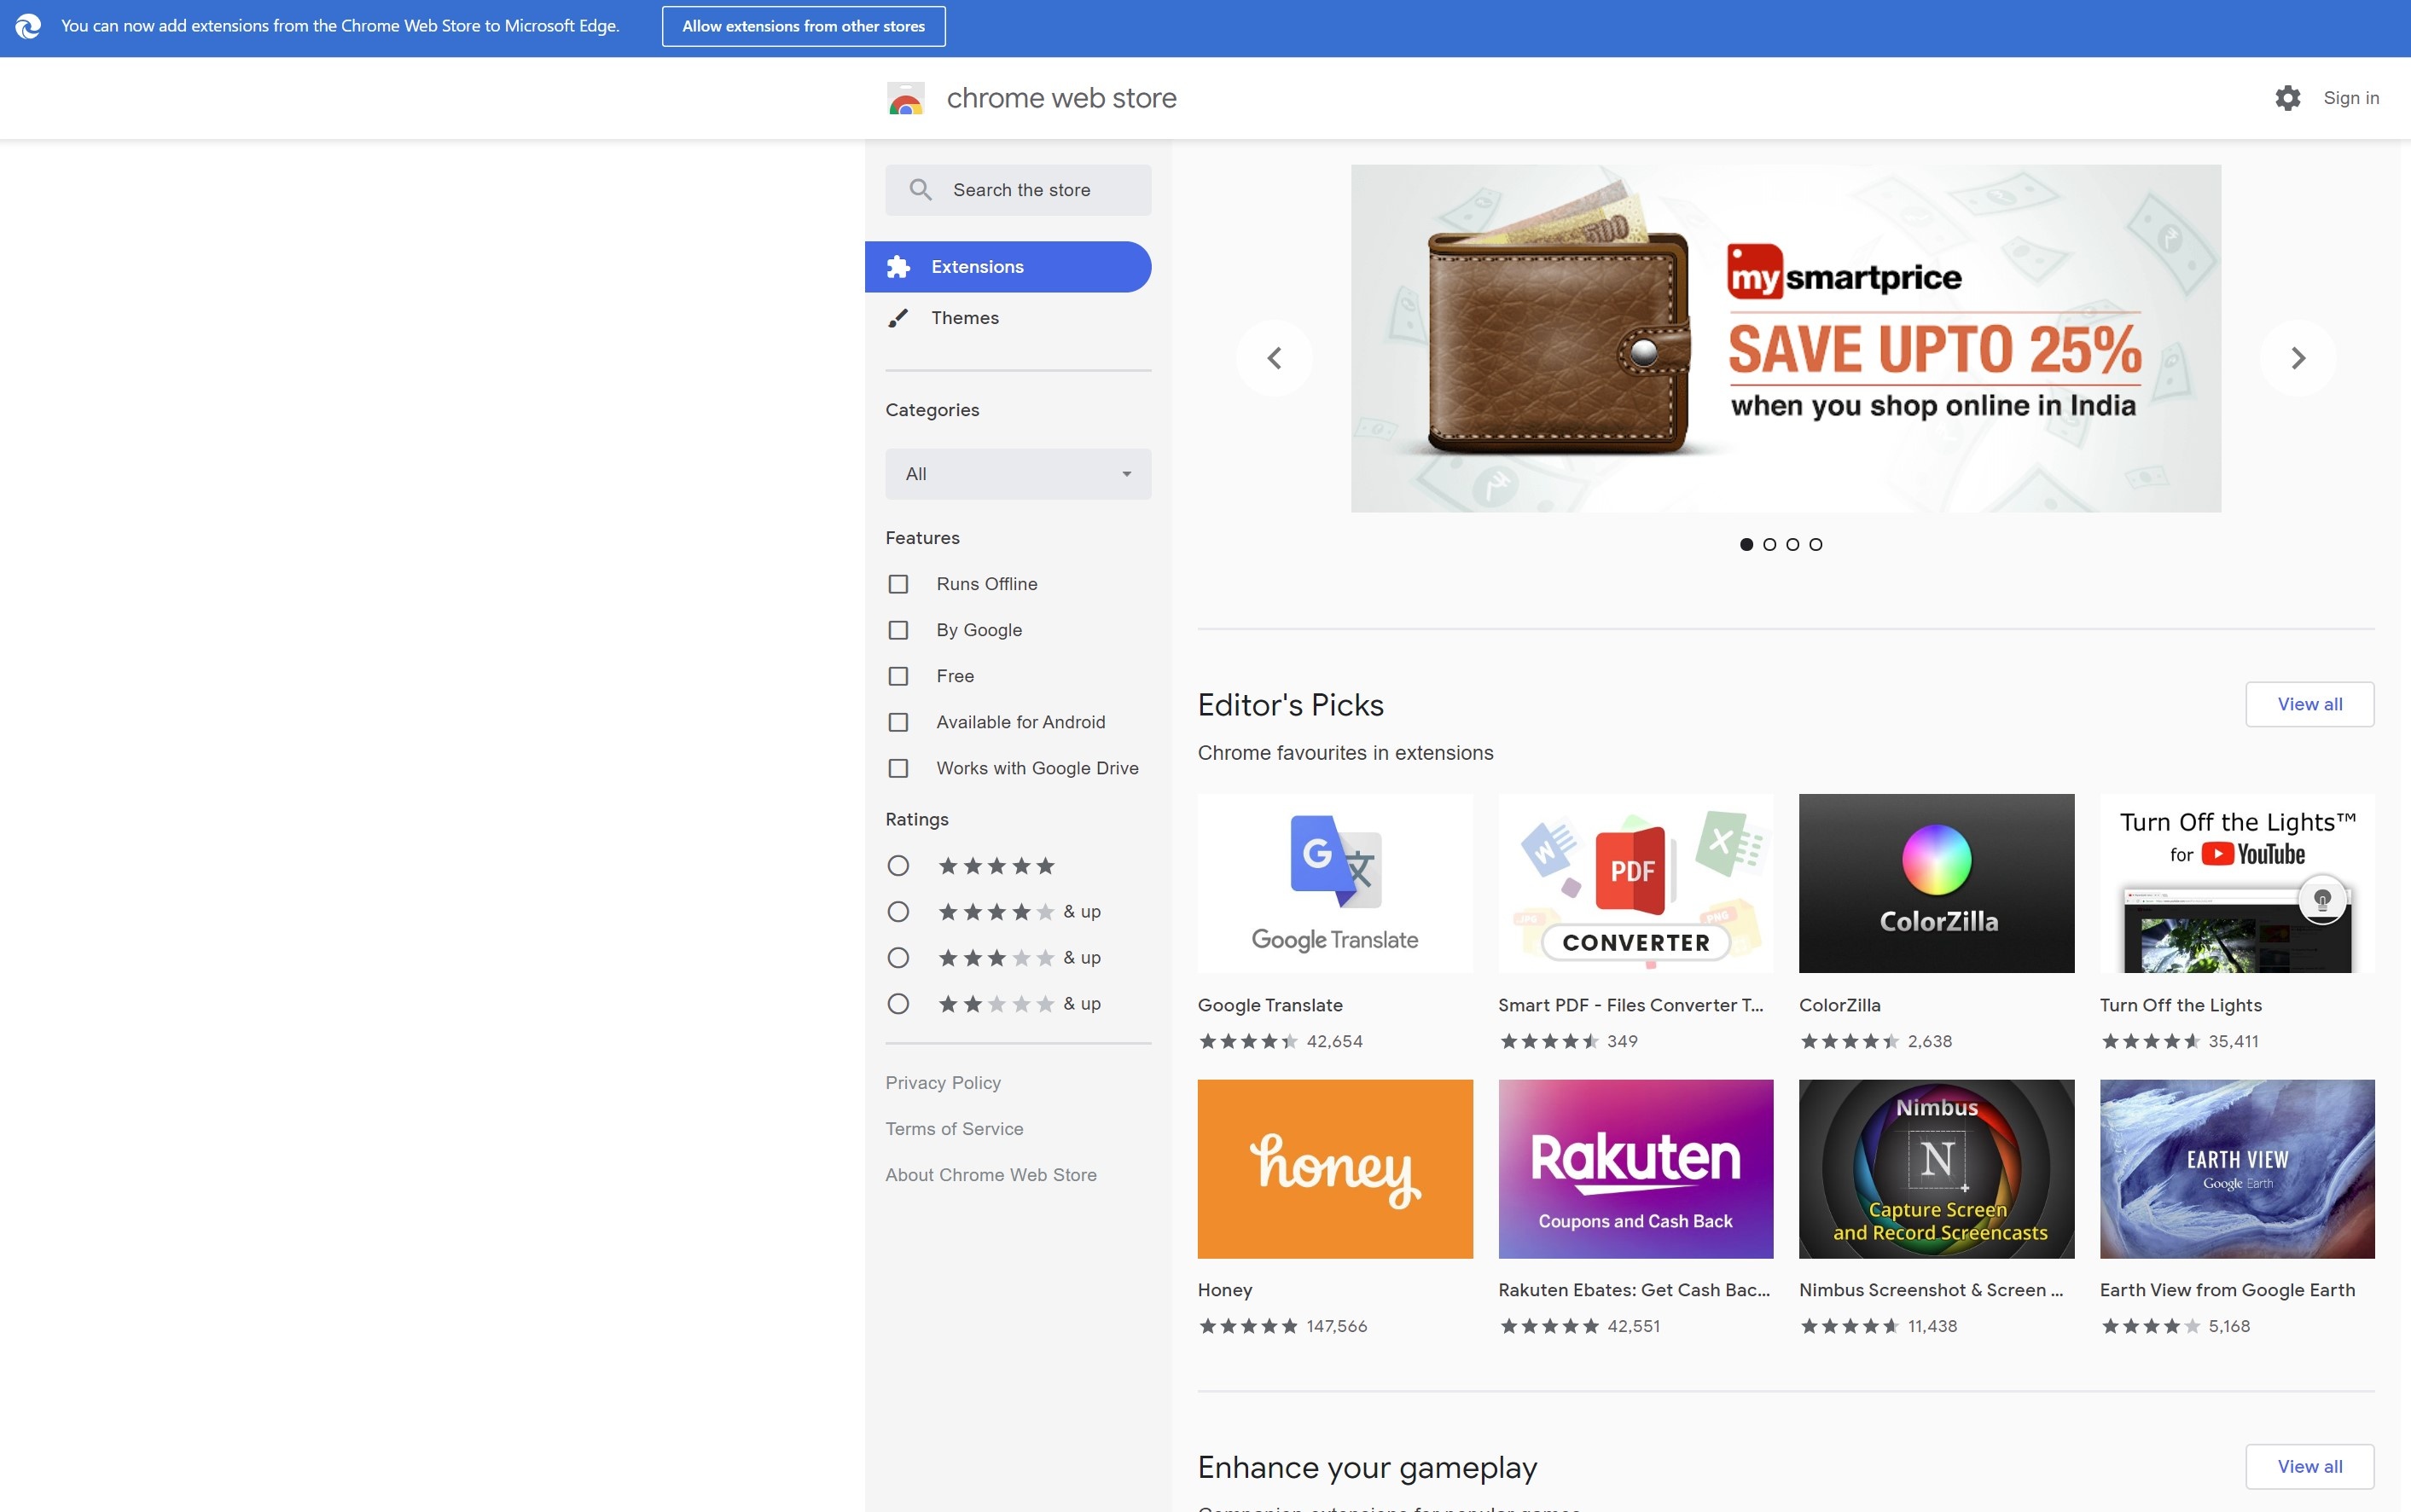Check the By Google filter

point(898,629)
